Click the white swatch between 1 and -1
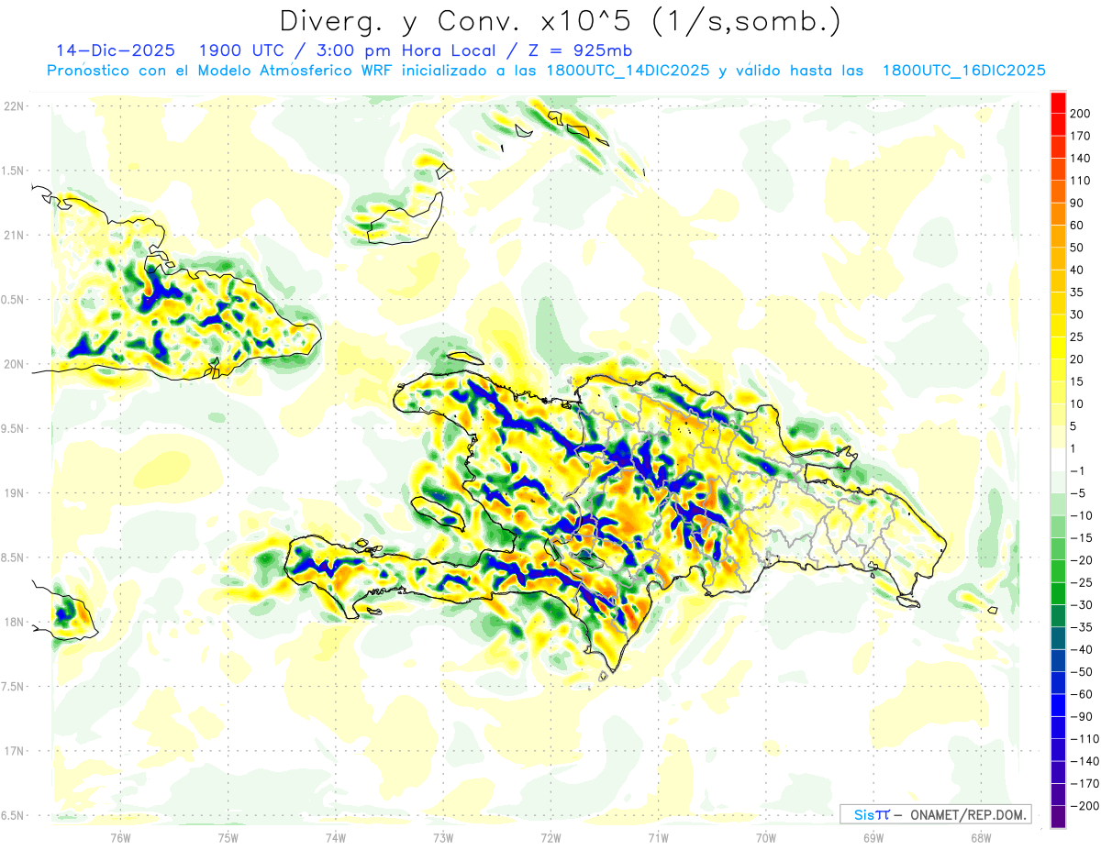The height and width of the screenshot is (850, 1101). (x=1058, y=460)
